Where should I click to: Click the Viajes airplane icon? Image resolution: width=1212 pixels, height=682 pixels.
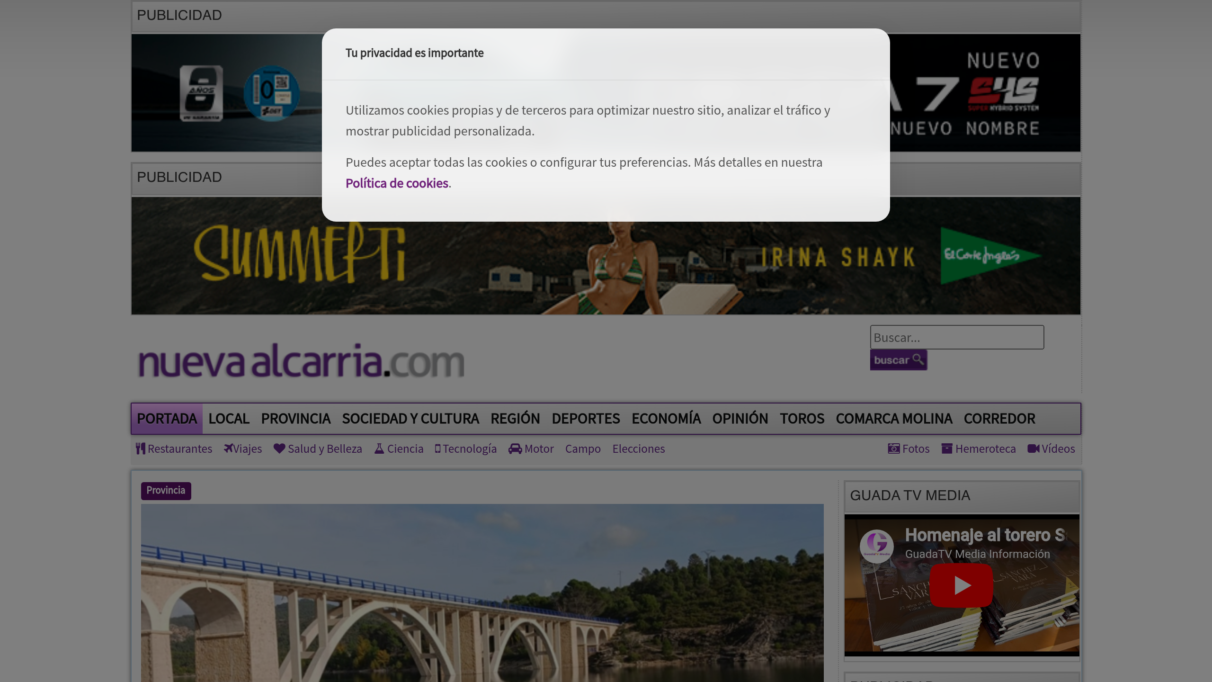[x=228, y=449]
